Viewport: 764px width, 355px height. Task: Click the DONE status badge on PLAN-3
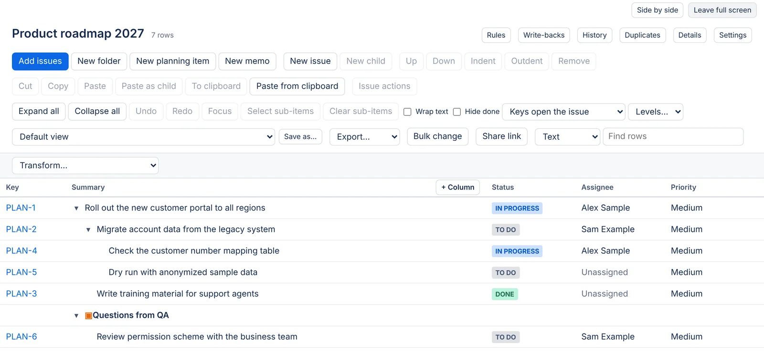tap(505, 294)
